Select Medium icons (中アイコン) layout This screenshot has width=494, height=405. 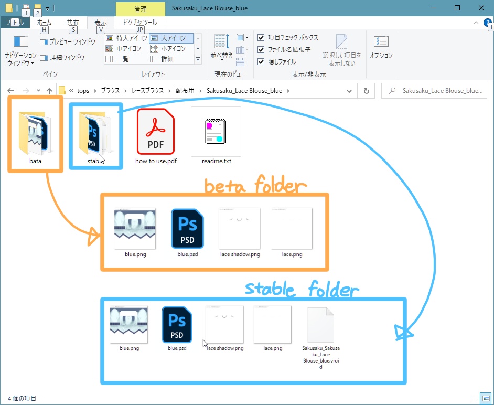[x=123, y=49]
